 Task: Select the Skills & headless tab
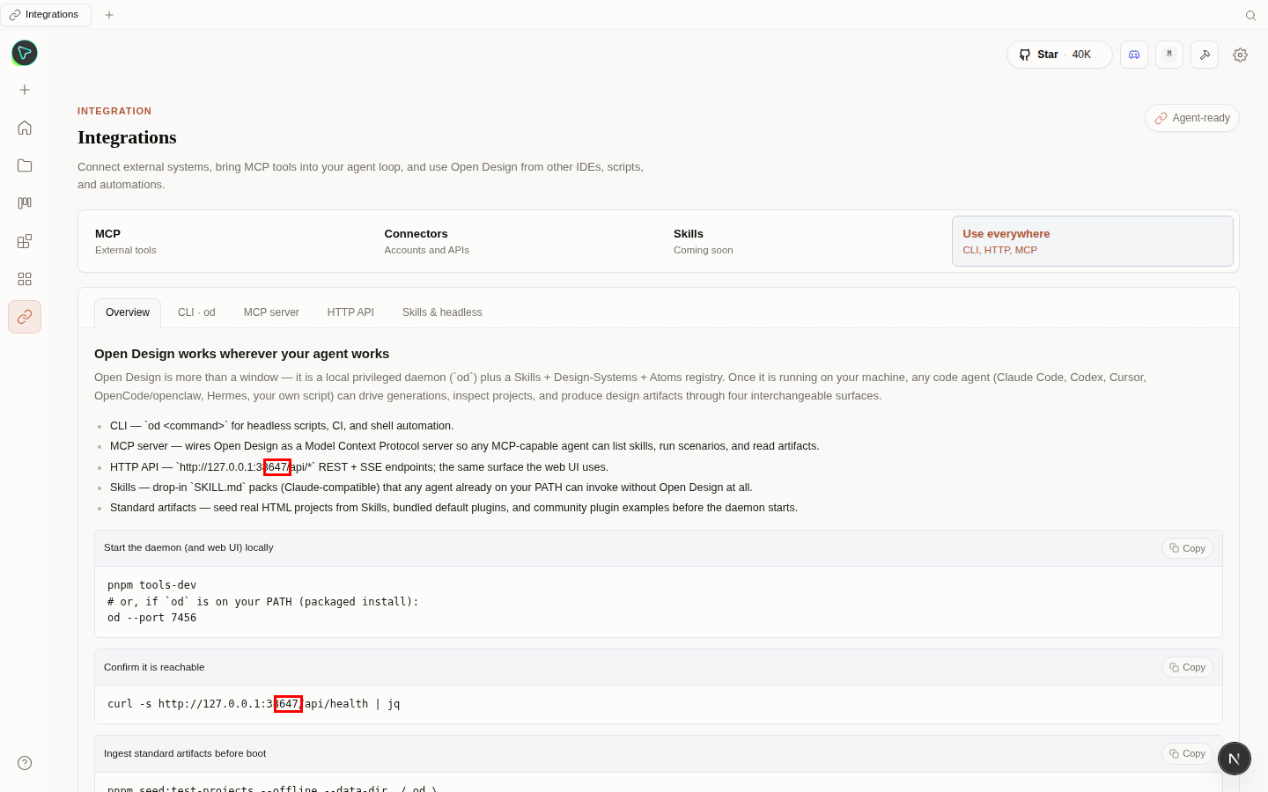[x=442, y=312]
